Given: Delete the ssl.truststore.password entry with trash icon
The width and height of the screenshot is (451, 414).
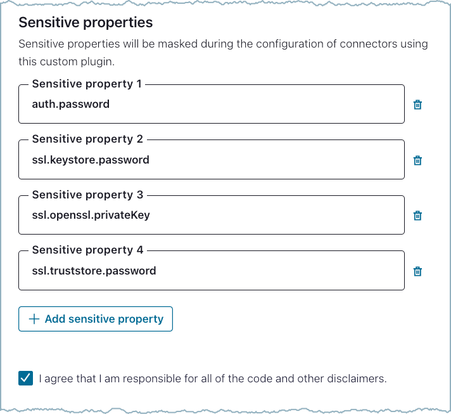Looking at the screenshot, I should (x=417, y=271).
